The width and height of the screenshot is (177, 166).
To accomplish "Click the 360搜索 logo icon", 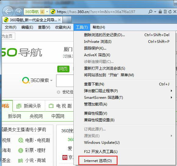I will click(x=26, y=80).
